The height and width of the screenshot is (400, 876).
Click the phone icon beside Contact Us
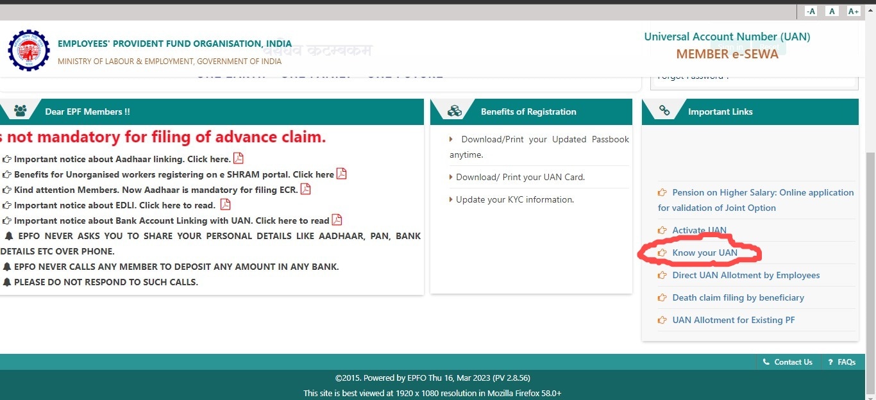766,362
